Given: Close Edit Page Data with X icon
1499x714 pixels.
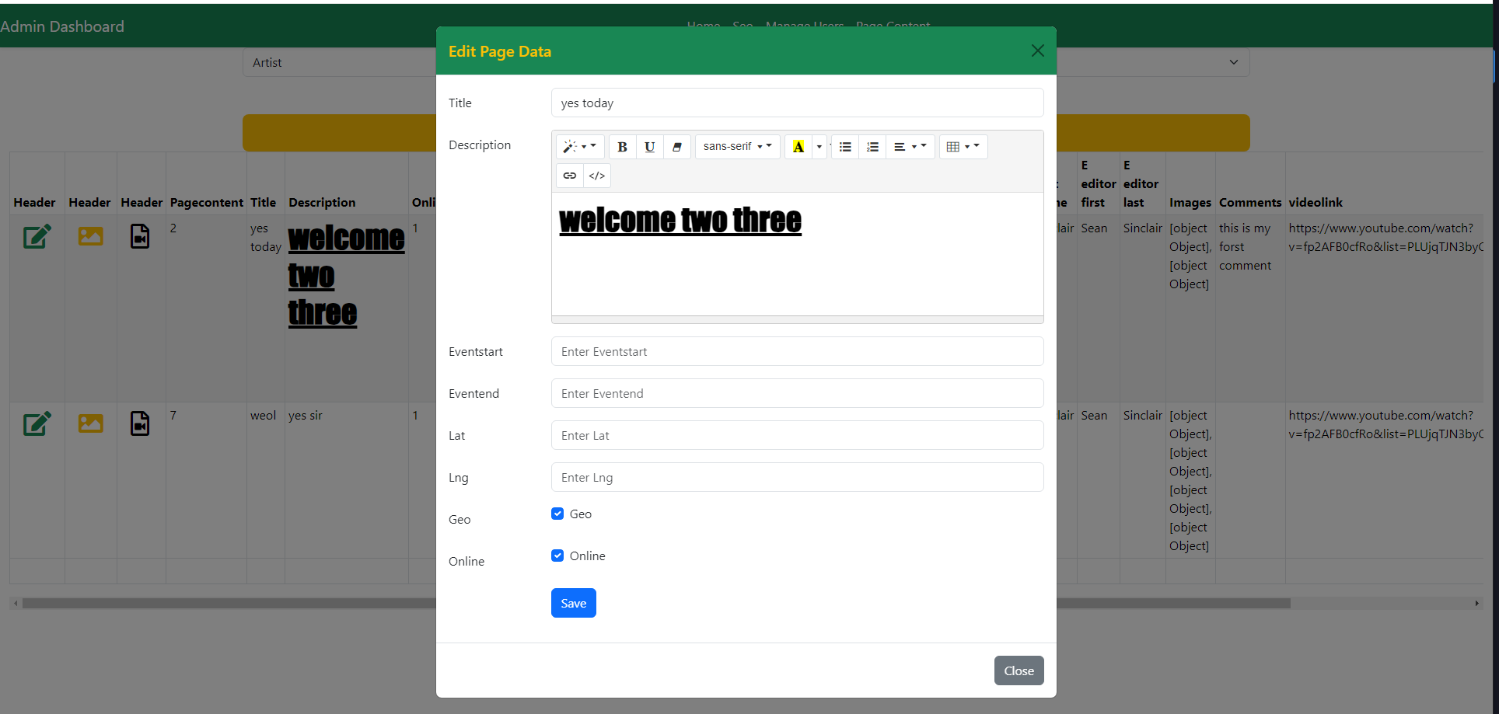Looking at the screenshot, I should coord(1037,51).
